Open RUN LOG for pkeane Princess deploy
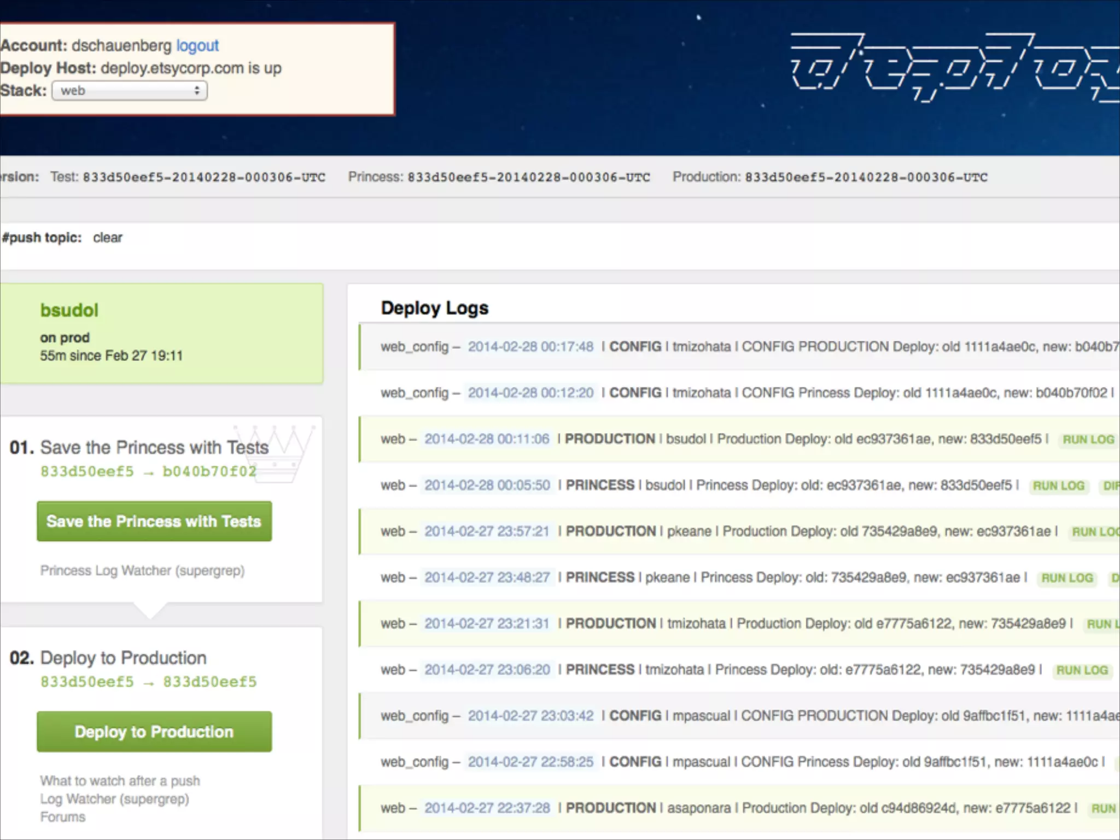 click(x=1067, y=578)
